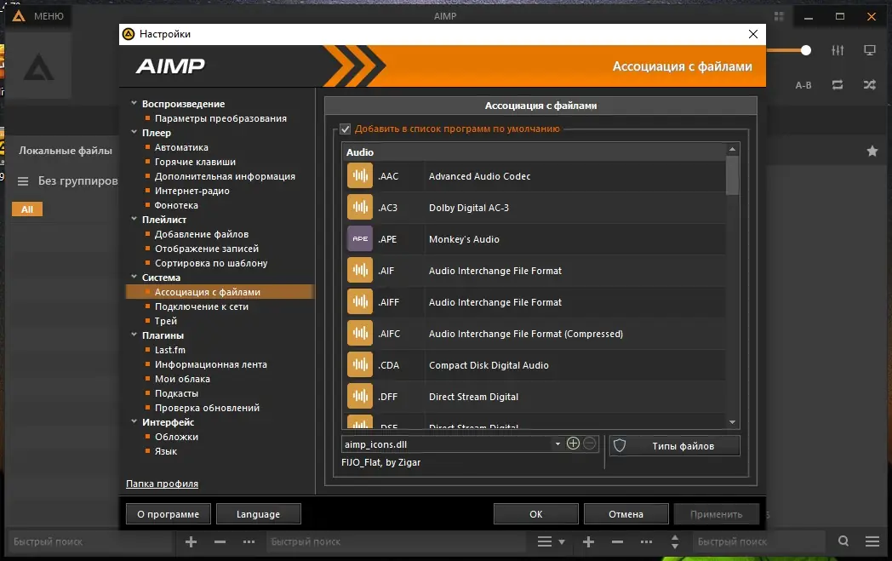Viewport: 892px width, 561px height.
Task: Click the .DFF file type icon
Action: [x=359, y=397]
